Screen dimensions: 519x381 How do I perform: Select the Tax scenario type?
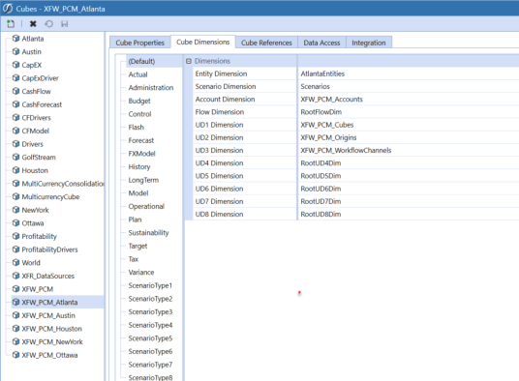pos(134,259)
